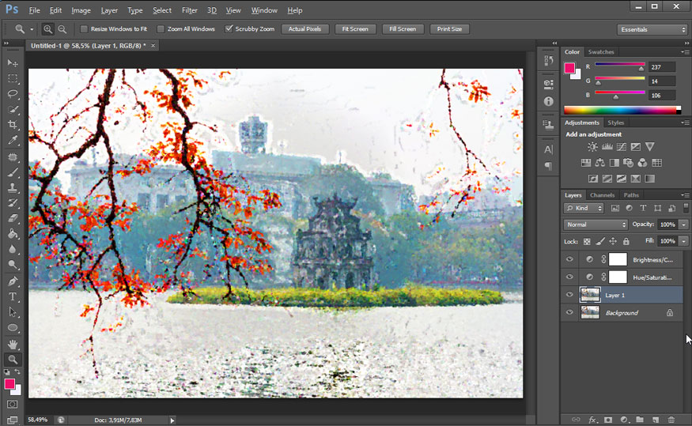
Task: Activate the Eyedropper tool
Action: coord(13,141)
